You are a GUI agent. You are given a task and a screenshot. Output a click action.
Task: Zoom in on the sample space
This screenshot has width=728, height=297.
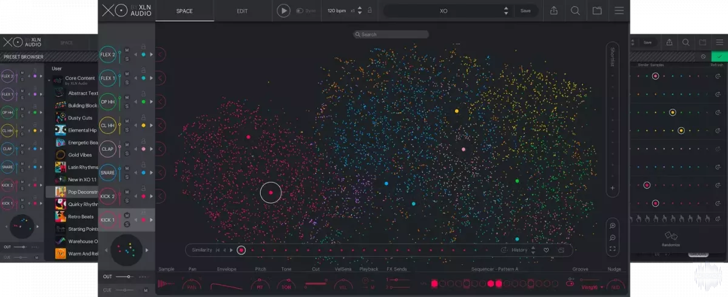pyautogui.click(x=613, y=225)
